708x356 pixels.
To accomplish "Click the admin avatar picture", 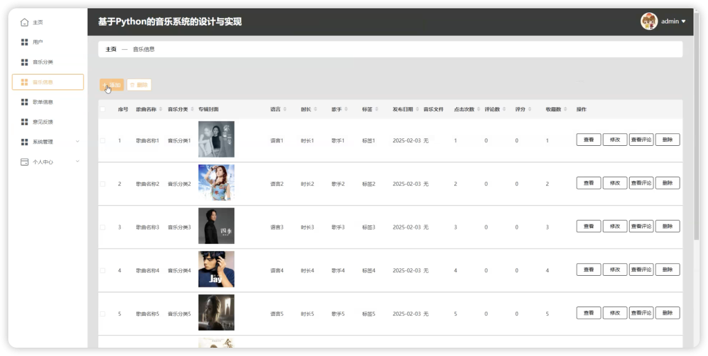I will pos(649,21).
